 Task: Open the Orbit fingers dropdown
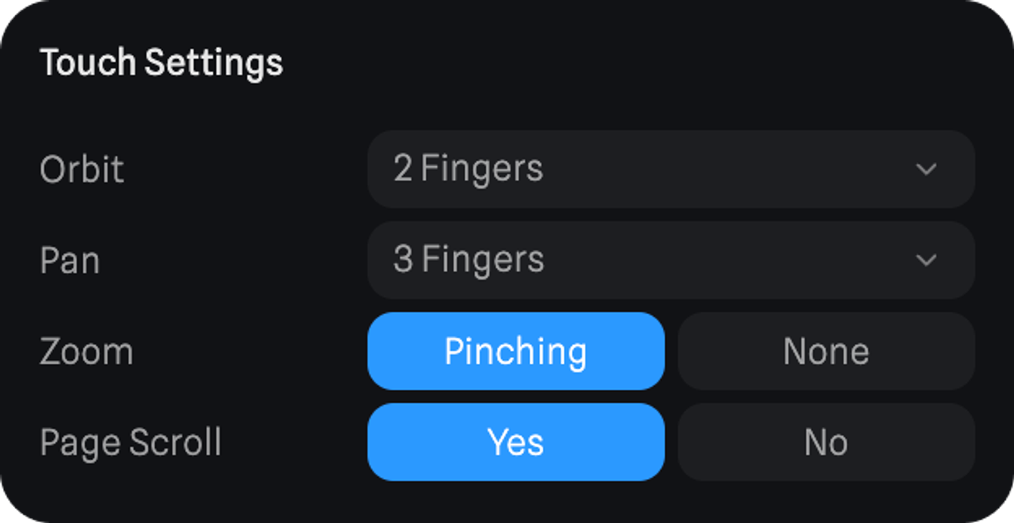pos(670,169)
